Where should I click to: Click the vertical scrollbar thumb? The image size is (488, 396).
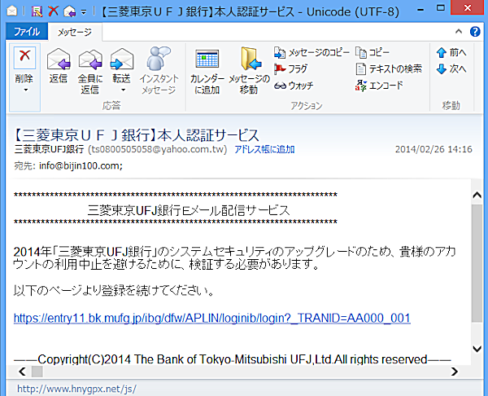[x=477, y=263]
